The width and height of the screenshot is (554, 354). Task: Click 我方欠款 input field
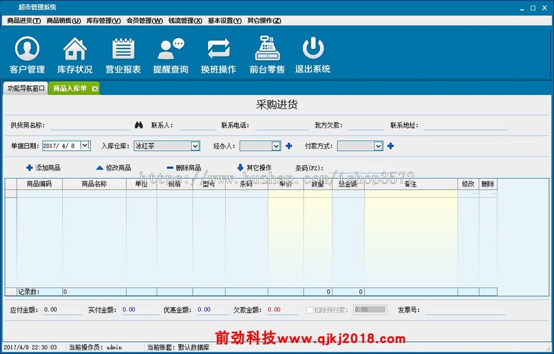[366, 125]
